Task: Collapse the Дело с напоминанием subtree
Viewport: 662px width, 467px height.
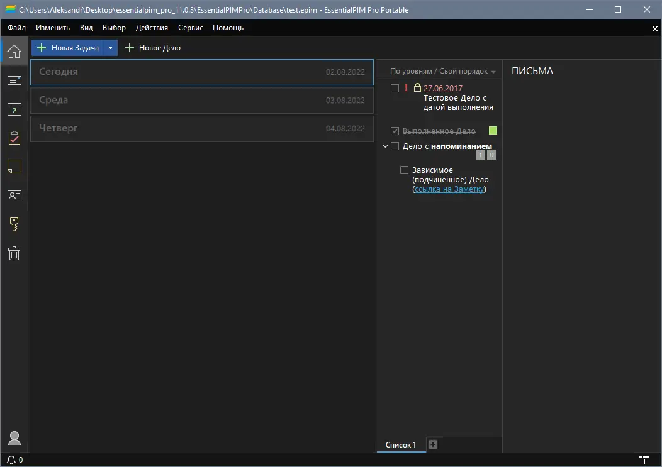Action: click(x=385, y=146)
